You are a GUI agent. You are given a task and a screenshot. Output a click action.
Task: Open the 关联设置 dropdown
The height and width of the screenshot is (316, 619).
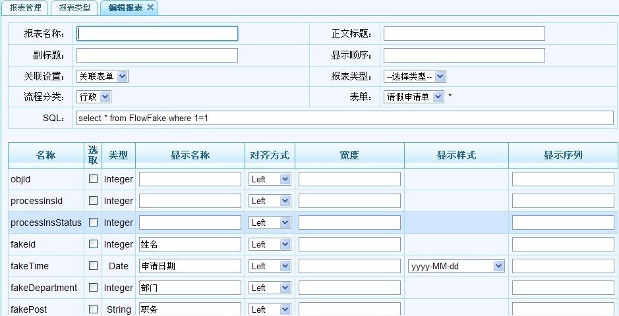click(102, 76)
